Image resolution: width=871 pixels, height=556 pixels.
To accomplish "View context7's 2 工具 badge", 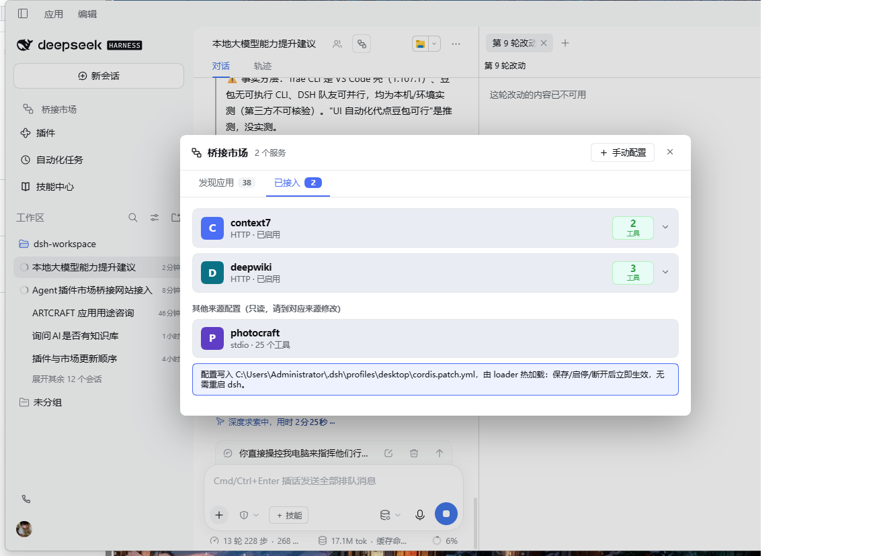I will (633, 228).
